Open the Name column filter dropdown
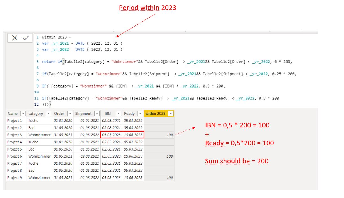The height and width of the screenshot is (198, 344). click(x=23, y=114)
